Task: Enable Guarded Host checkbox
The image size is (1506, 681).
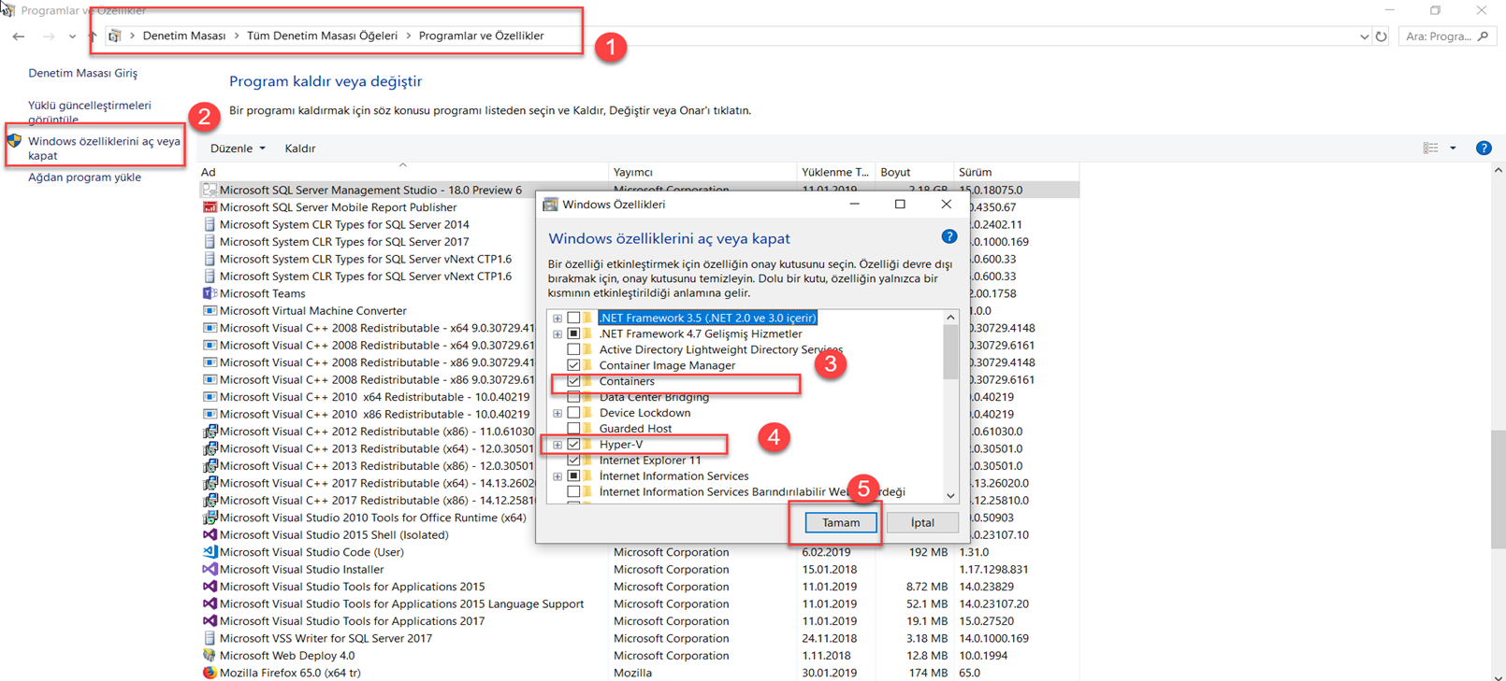Action: [x=573, y=429]
